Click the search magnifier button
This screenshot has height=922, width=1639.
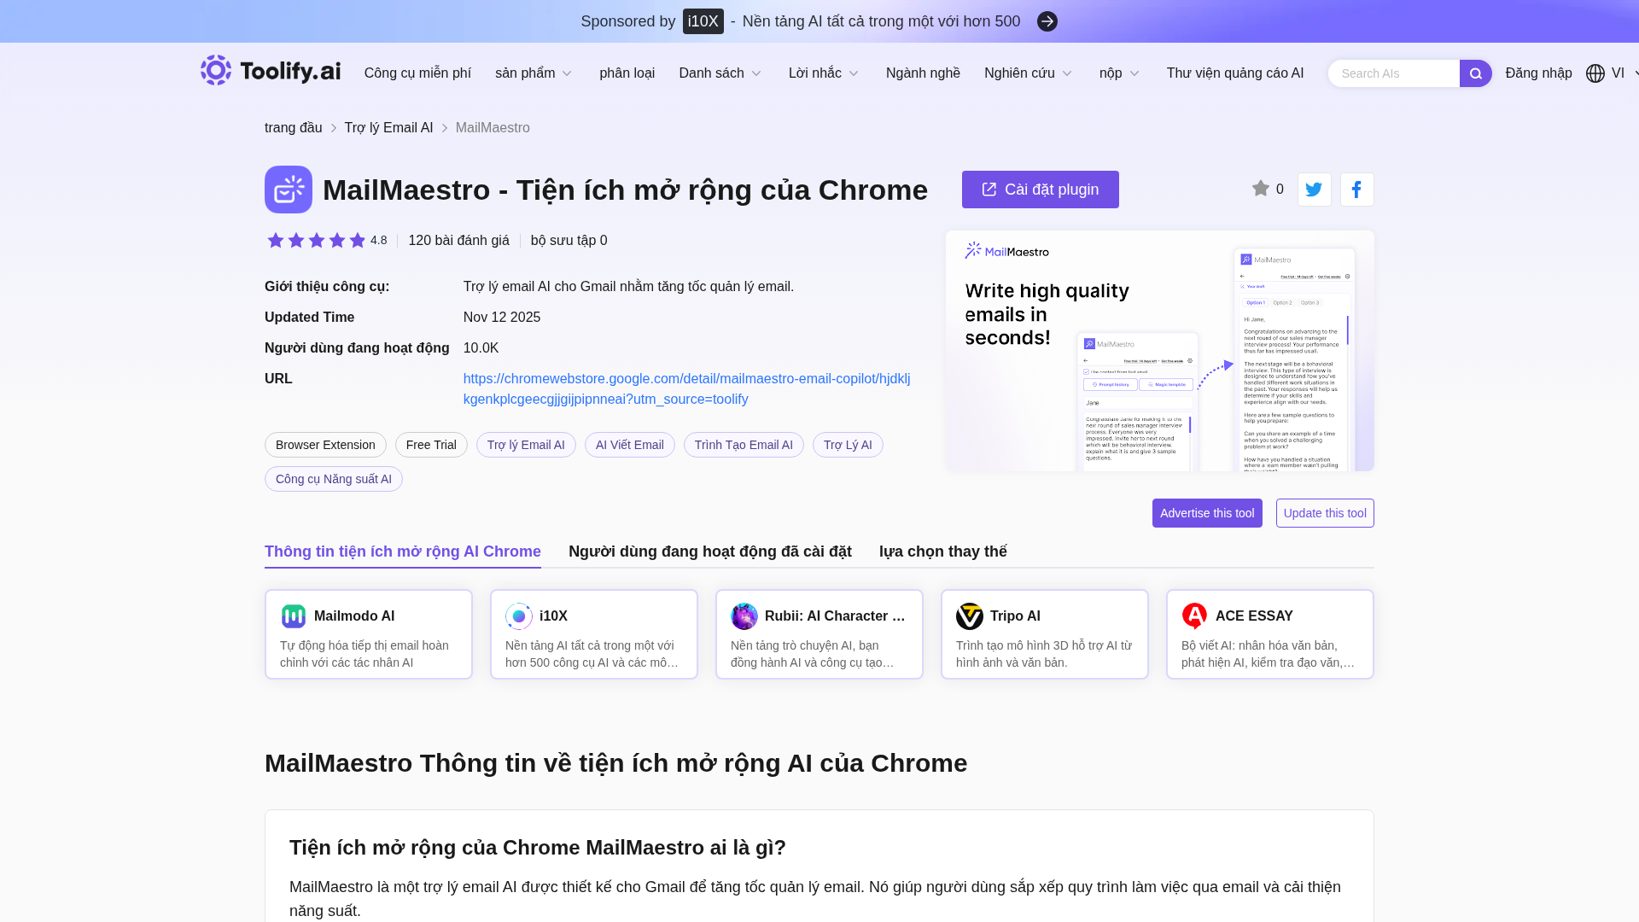coord(1475,73)
